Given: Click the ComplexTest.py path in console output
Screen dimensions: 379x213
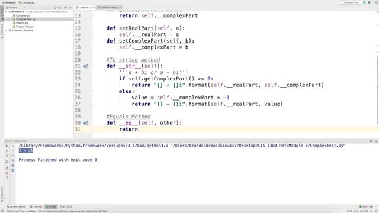Looking at the screenshot, I should pos(258,146).
